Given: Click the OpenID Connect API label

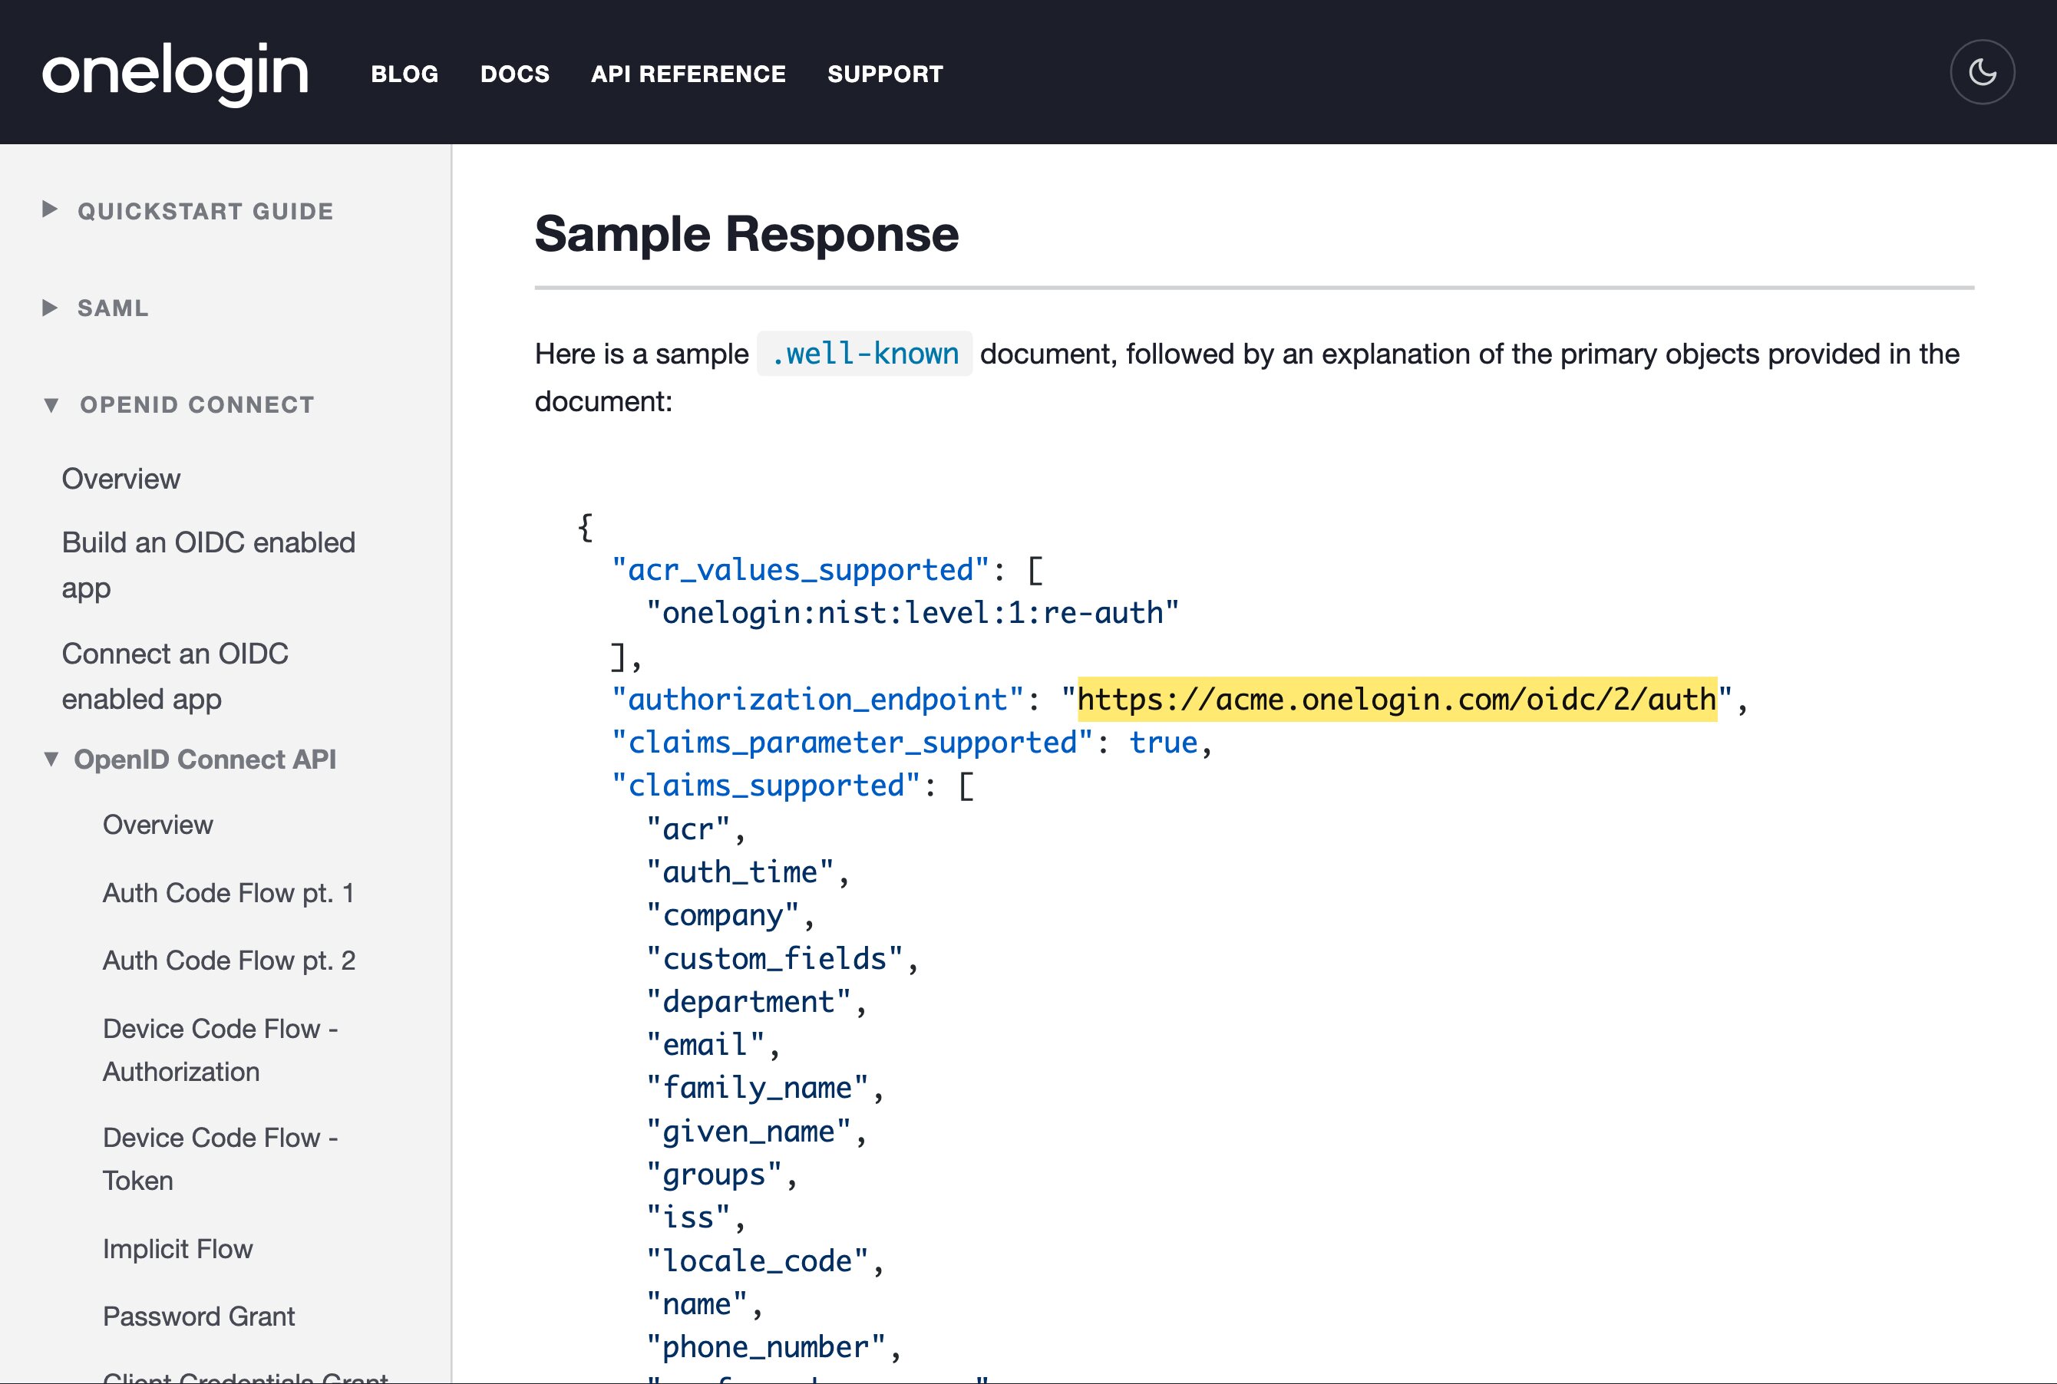Looking at the screenshot, I should [x=205, y=759].
